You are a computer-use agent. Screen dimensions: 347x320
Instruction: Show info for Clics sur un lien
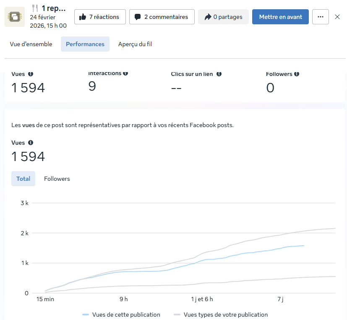tap(219, 74)
